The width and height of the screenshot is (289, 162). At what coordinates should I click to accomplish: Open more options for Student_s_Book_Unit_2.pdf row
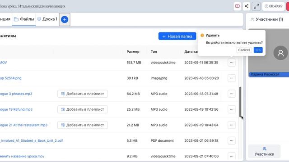pyautogui.click(x=232, y=140)
